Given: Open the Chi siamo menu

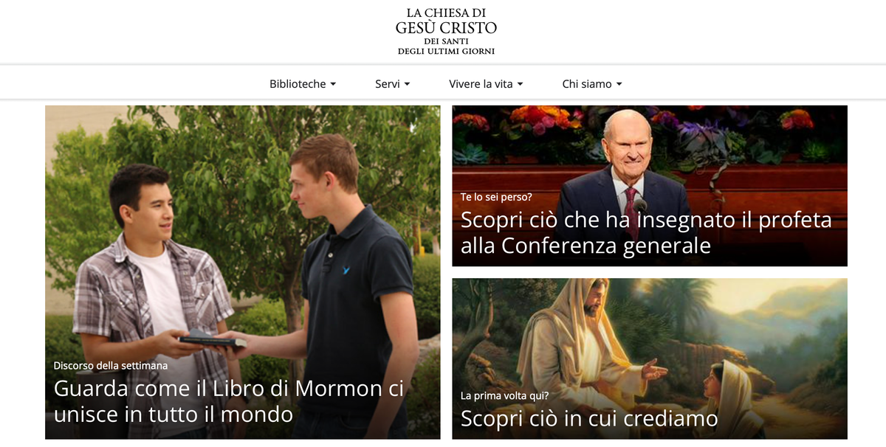Looking at the screenshot, I should click(592, 84).
